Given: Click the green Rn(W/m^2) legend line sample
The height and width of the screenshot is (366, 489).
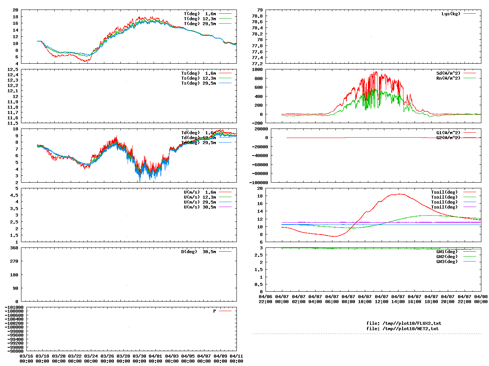Looking at the screenshot, I should coord(470,78).
